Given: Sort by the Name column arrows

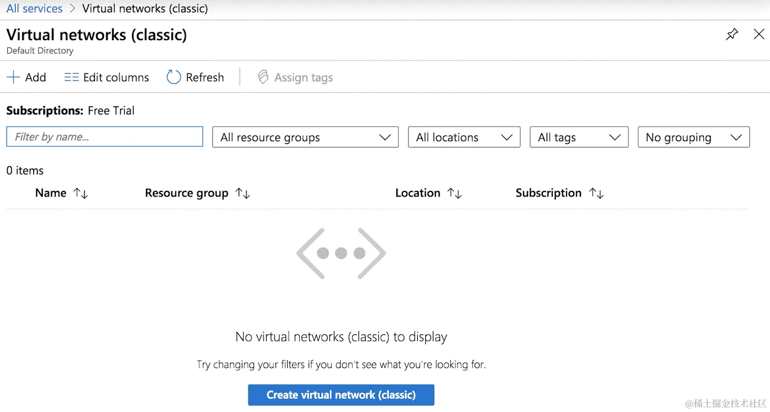Looking at the screenshot, I should click(81, 194).
